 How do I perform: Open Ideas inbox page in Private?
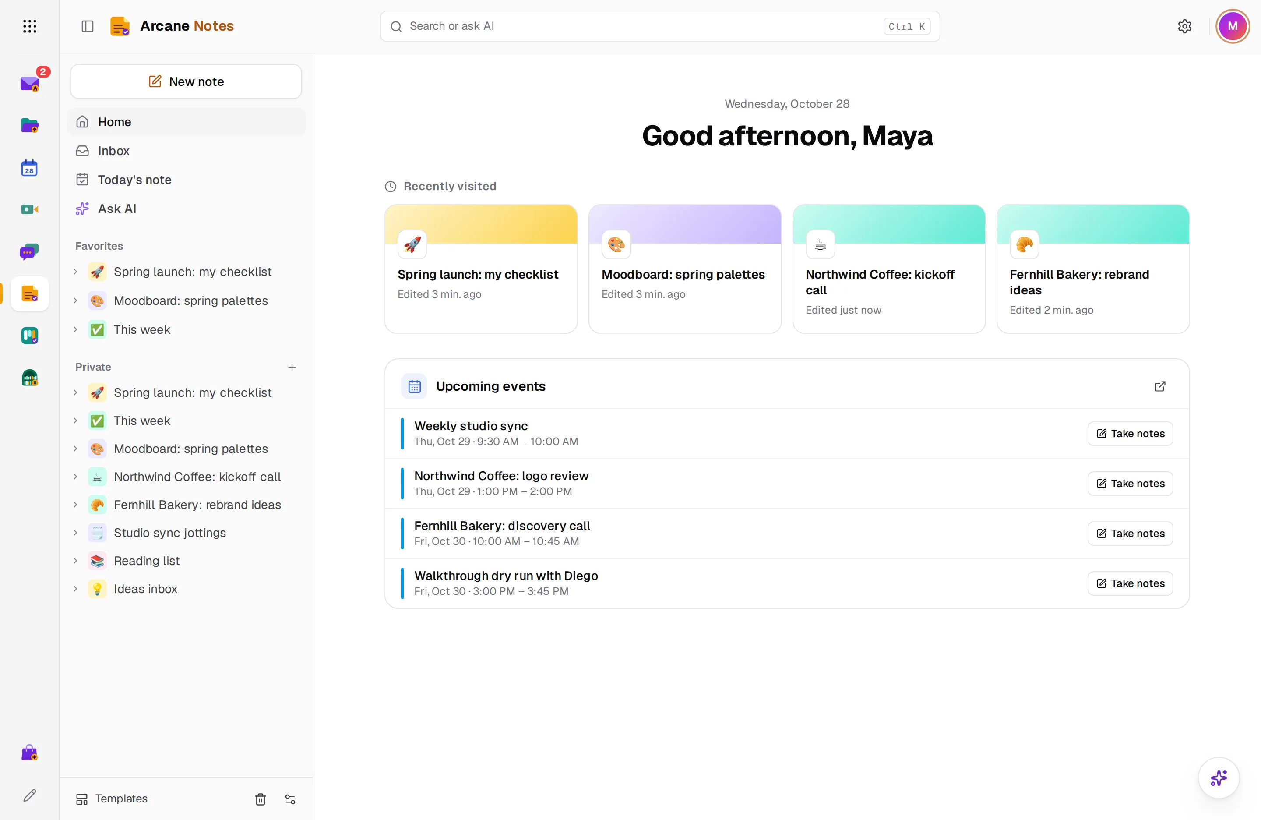click(186, 588)
